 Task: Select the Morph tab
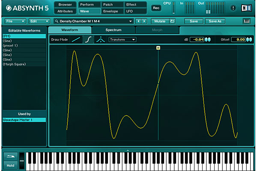[x=157, y=30]
